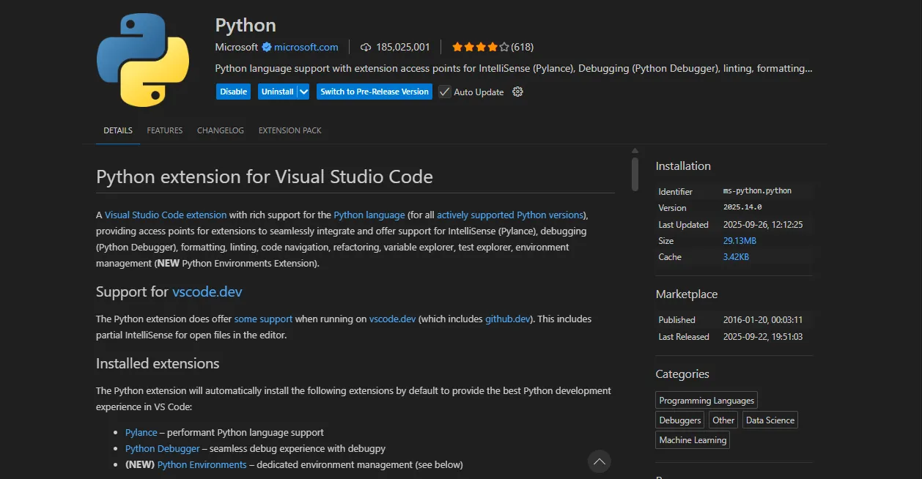Image resolution: width=922 pixels, height=479 pixels.
Task: Click Switch to Pre-Release Version
Action: pos(375,92)
